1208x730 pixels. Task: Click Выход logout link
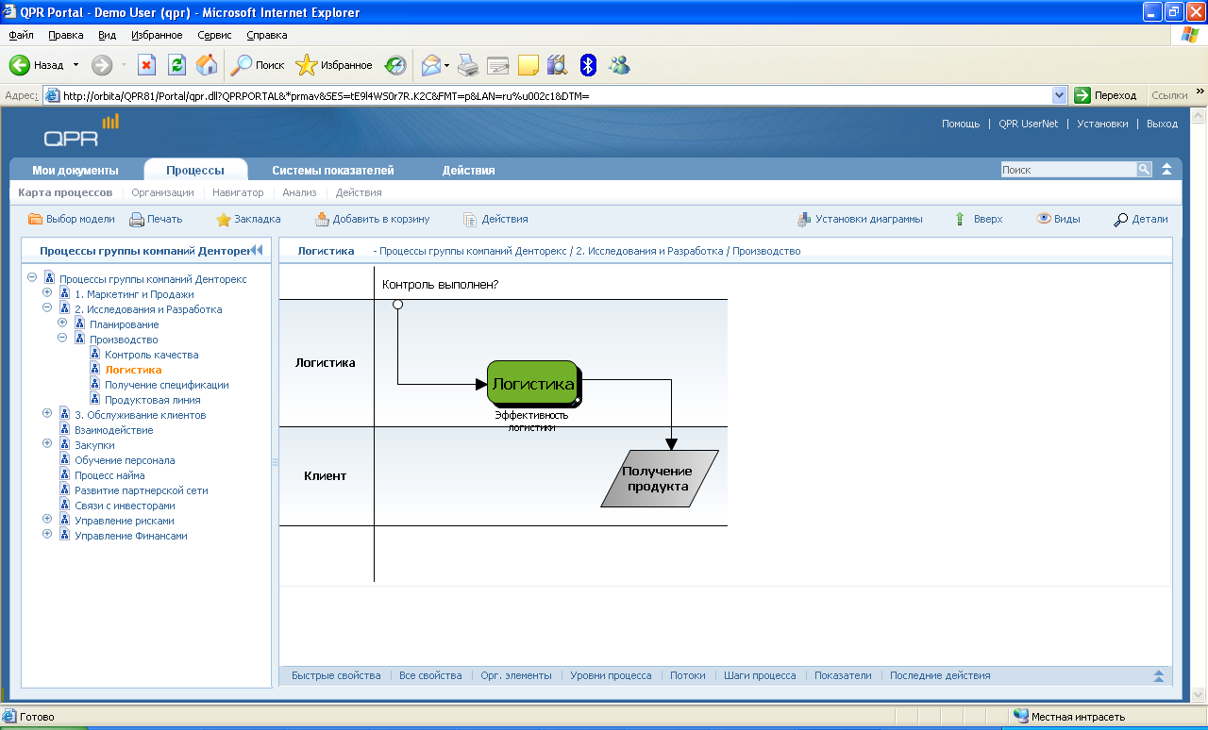1162,124
